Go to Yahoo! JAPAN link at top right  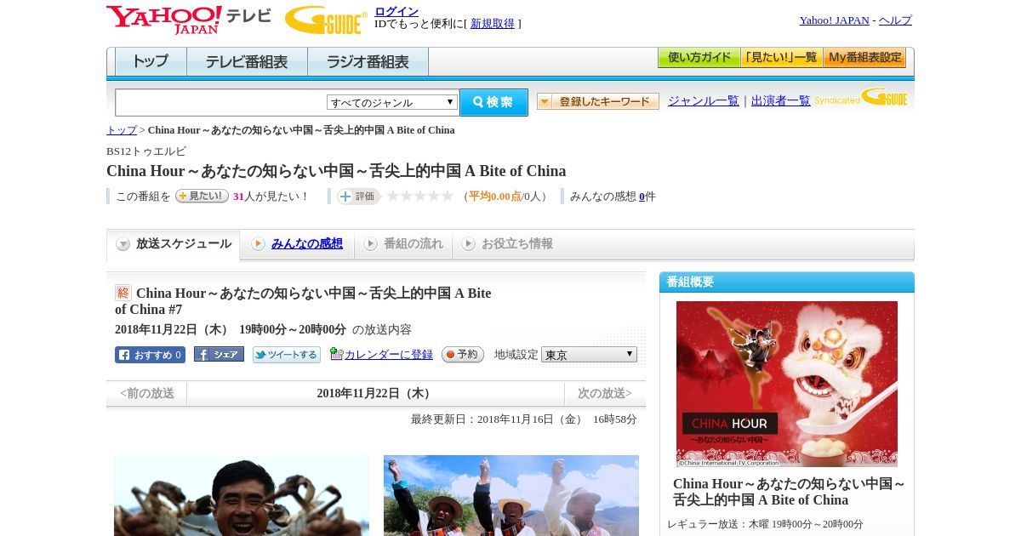pyautogui.click(x=834, y=20)
